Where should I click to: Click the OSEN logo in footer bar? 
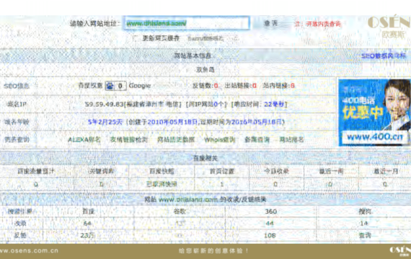[400, 250]
